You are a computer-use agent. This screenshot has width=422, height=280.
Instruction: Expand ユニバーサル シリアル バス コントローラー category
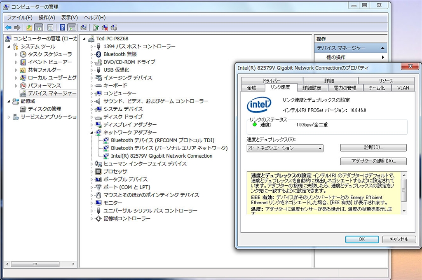pyautogui.click(x=91, y=210)
